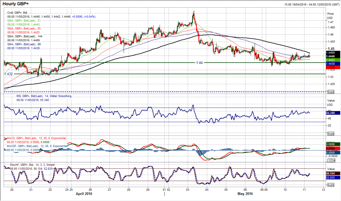
Task: Click the Auto scale button on the RSI panel
Action: (331, 133)
